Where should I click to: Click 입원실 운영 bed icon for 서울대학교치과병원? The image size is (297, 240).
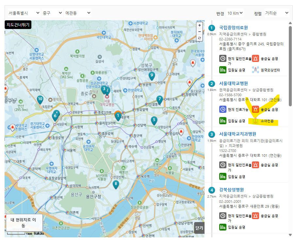coord(223,176)
